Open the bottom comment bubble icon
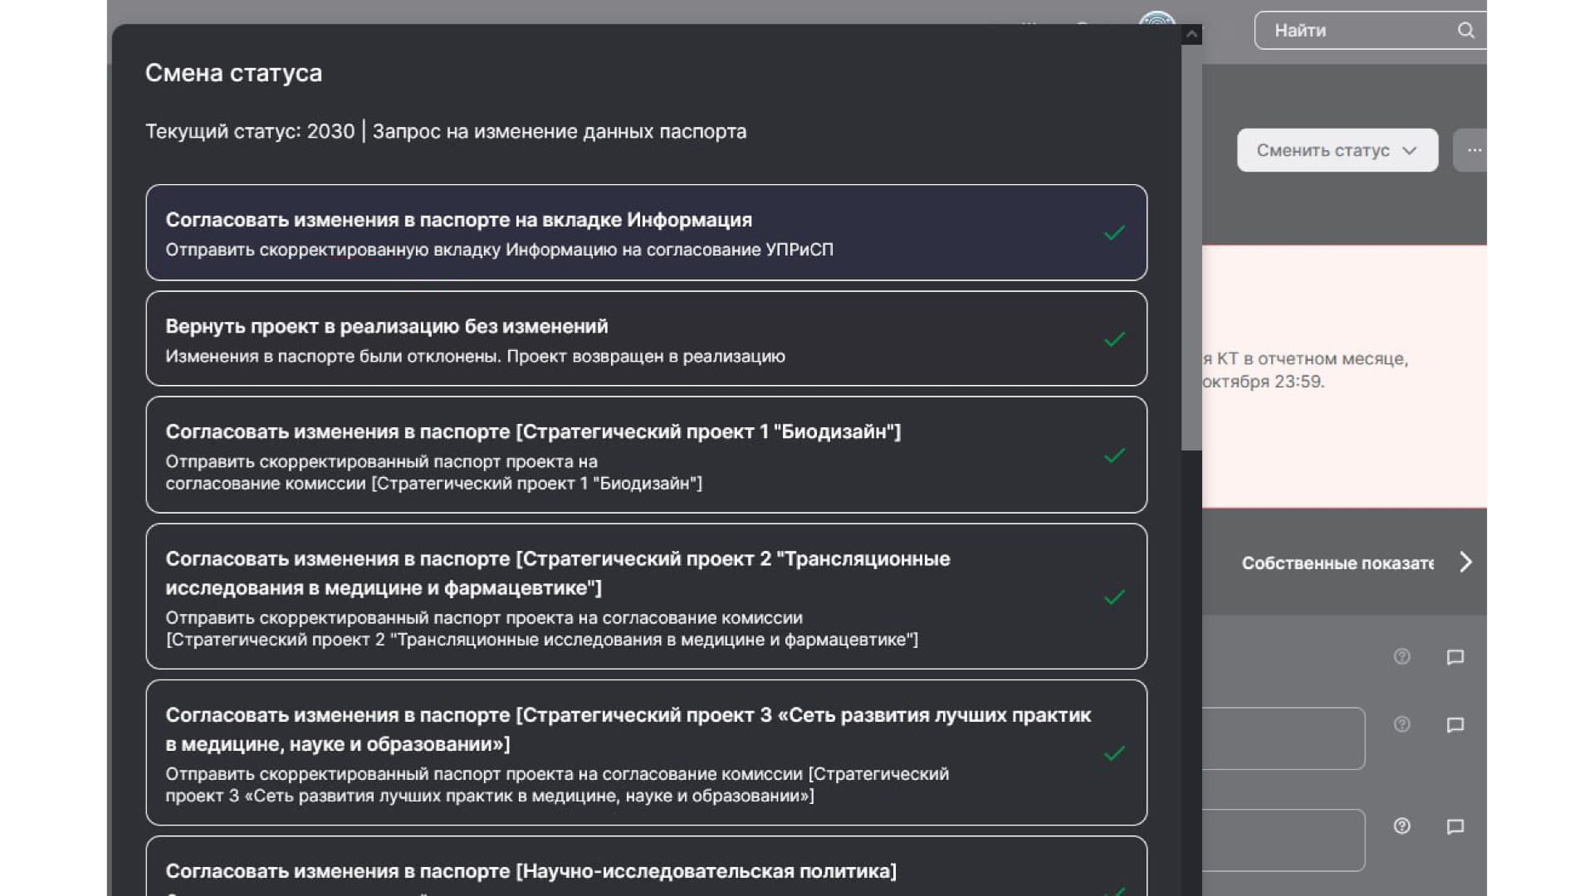 coord(1455,827)
